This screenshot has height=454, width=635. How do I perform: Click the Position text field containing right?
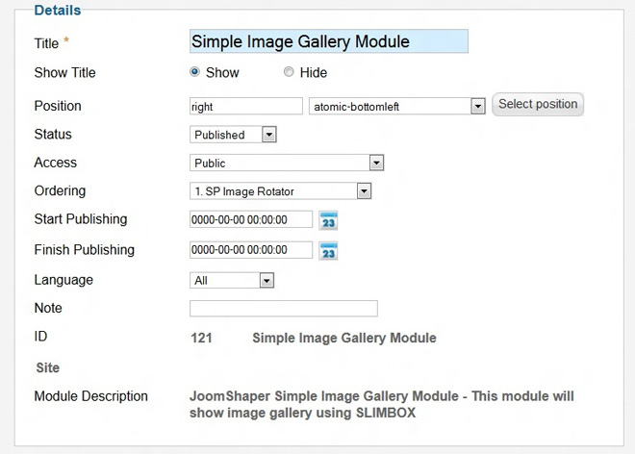pos(246,106)
